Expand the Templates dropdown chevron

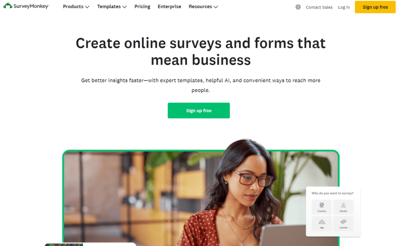click(125, 7)
